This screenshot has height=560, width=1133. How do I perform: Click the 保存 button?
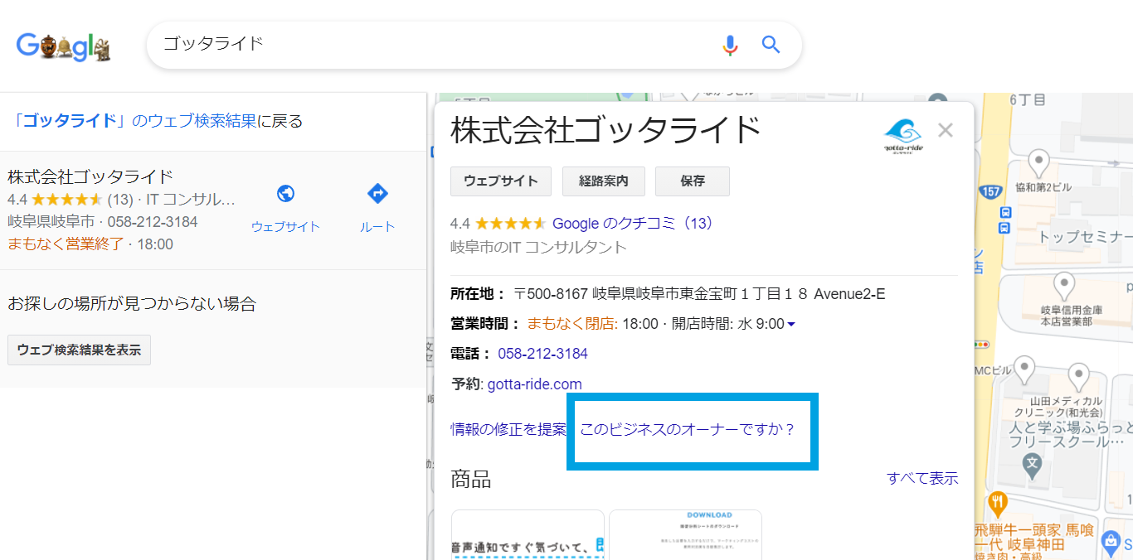coord(693,181)
